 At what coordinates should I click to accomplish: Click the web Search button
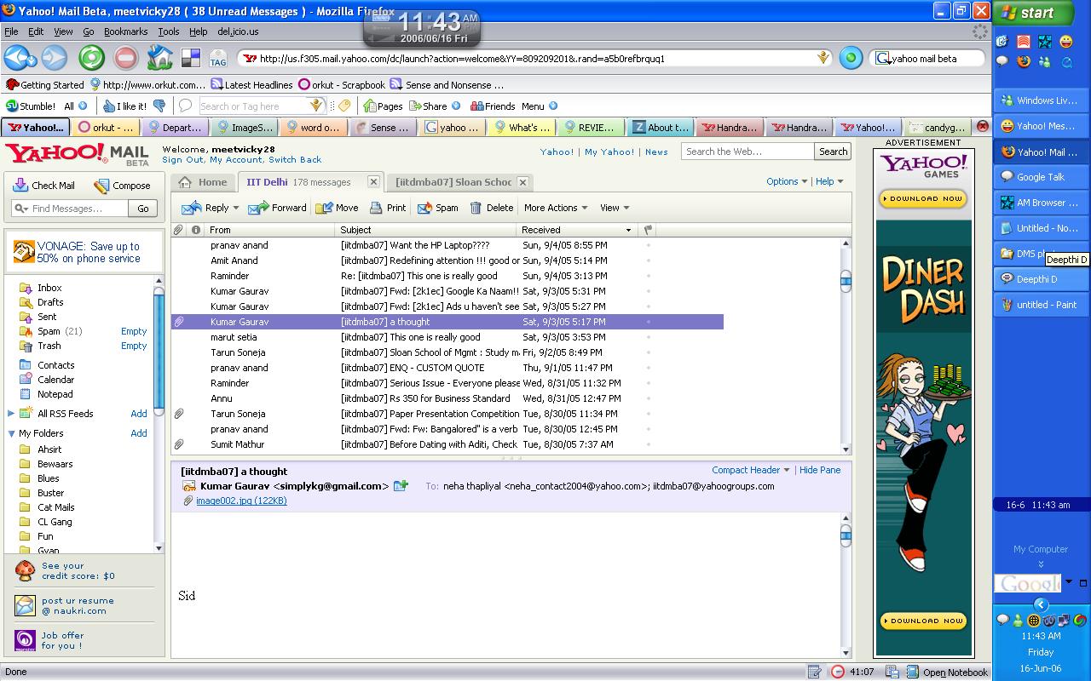[833, 152]
